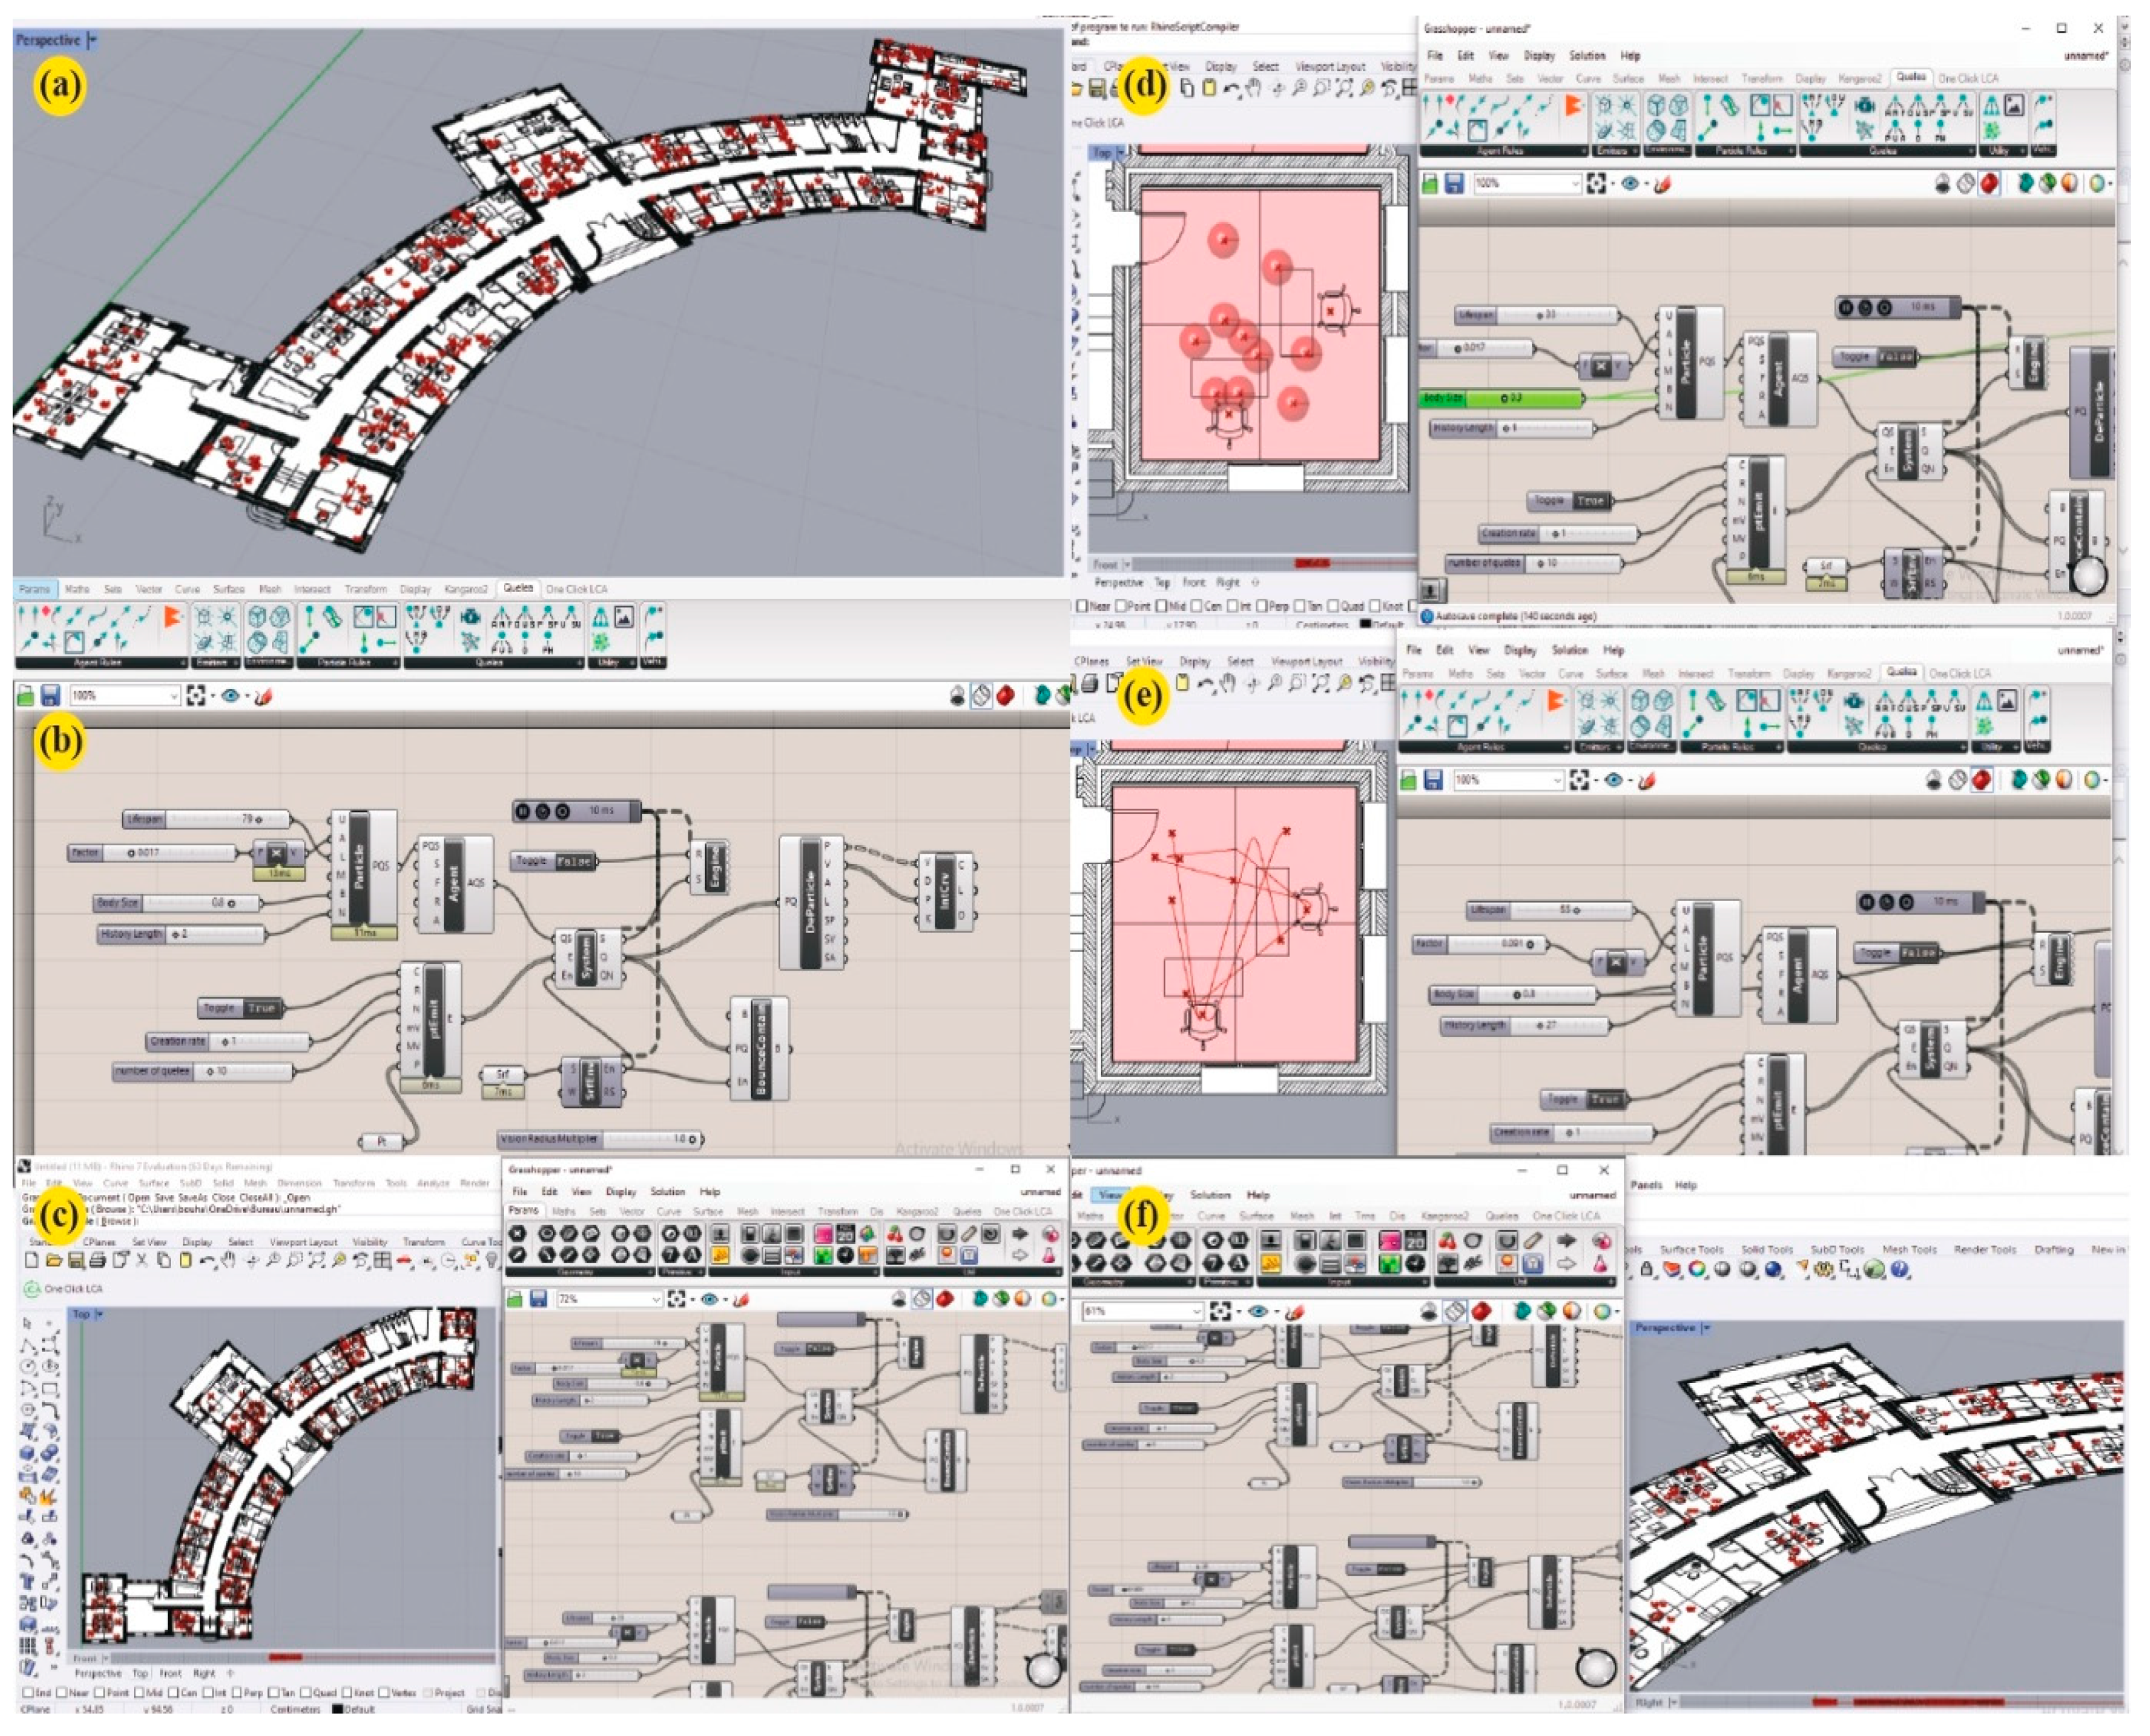This screenshot has width=2150, height=1736.
Task: Check the Perp osnap option
Action: (238, 1693)
